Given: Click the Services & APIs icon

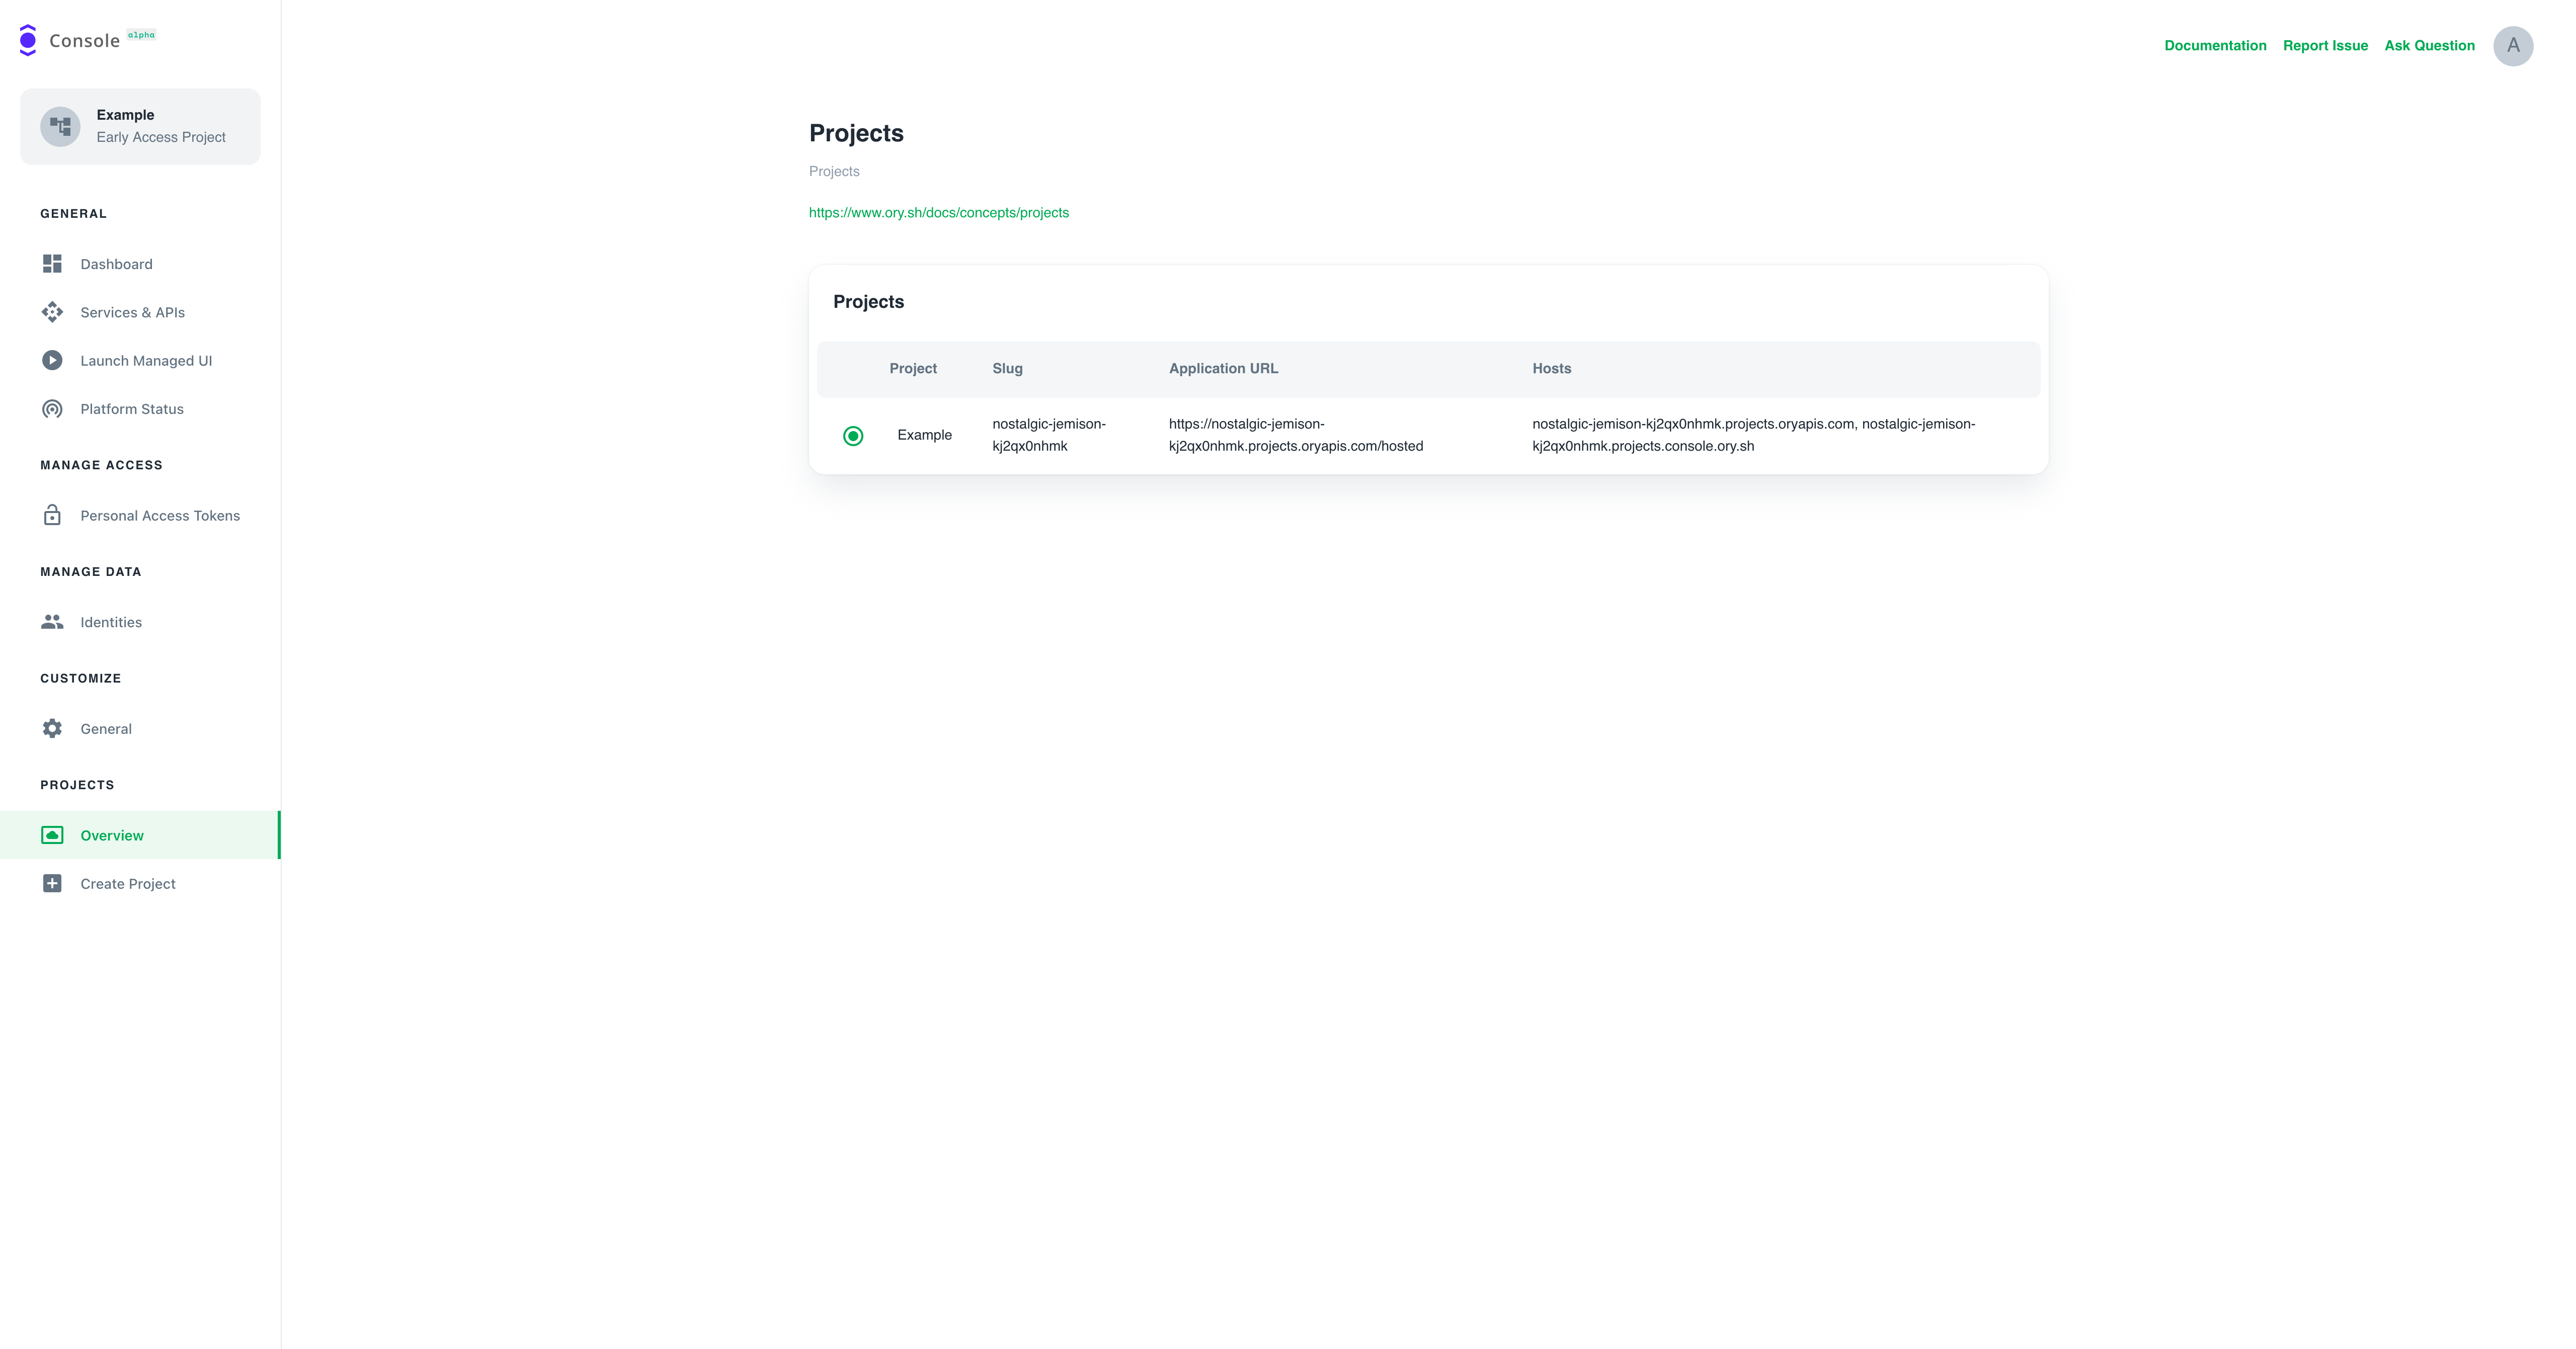Looking at the screenshot, I should pyautogui.click(x=52, y=312).
